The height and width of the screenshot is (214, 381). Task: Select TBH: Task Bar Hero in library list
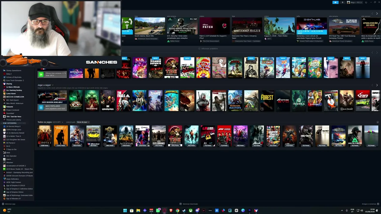coord(14,116)
